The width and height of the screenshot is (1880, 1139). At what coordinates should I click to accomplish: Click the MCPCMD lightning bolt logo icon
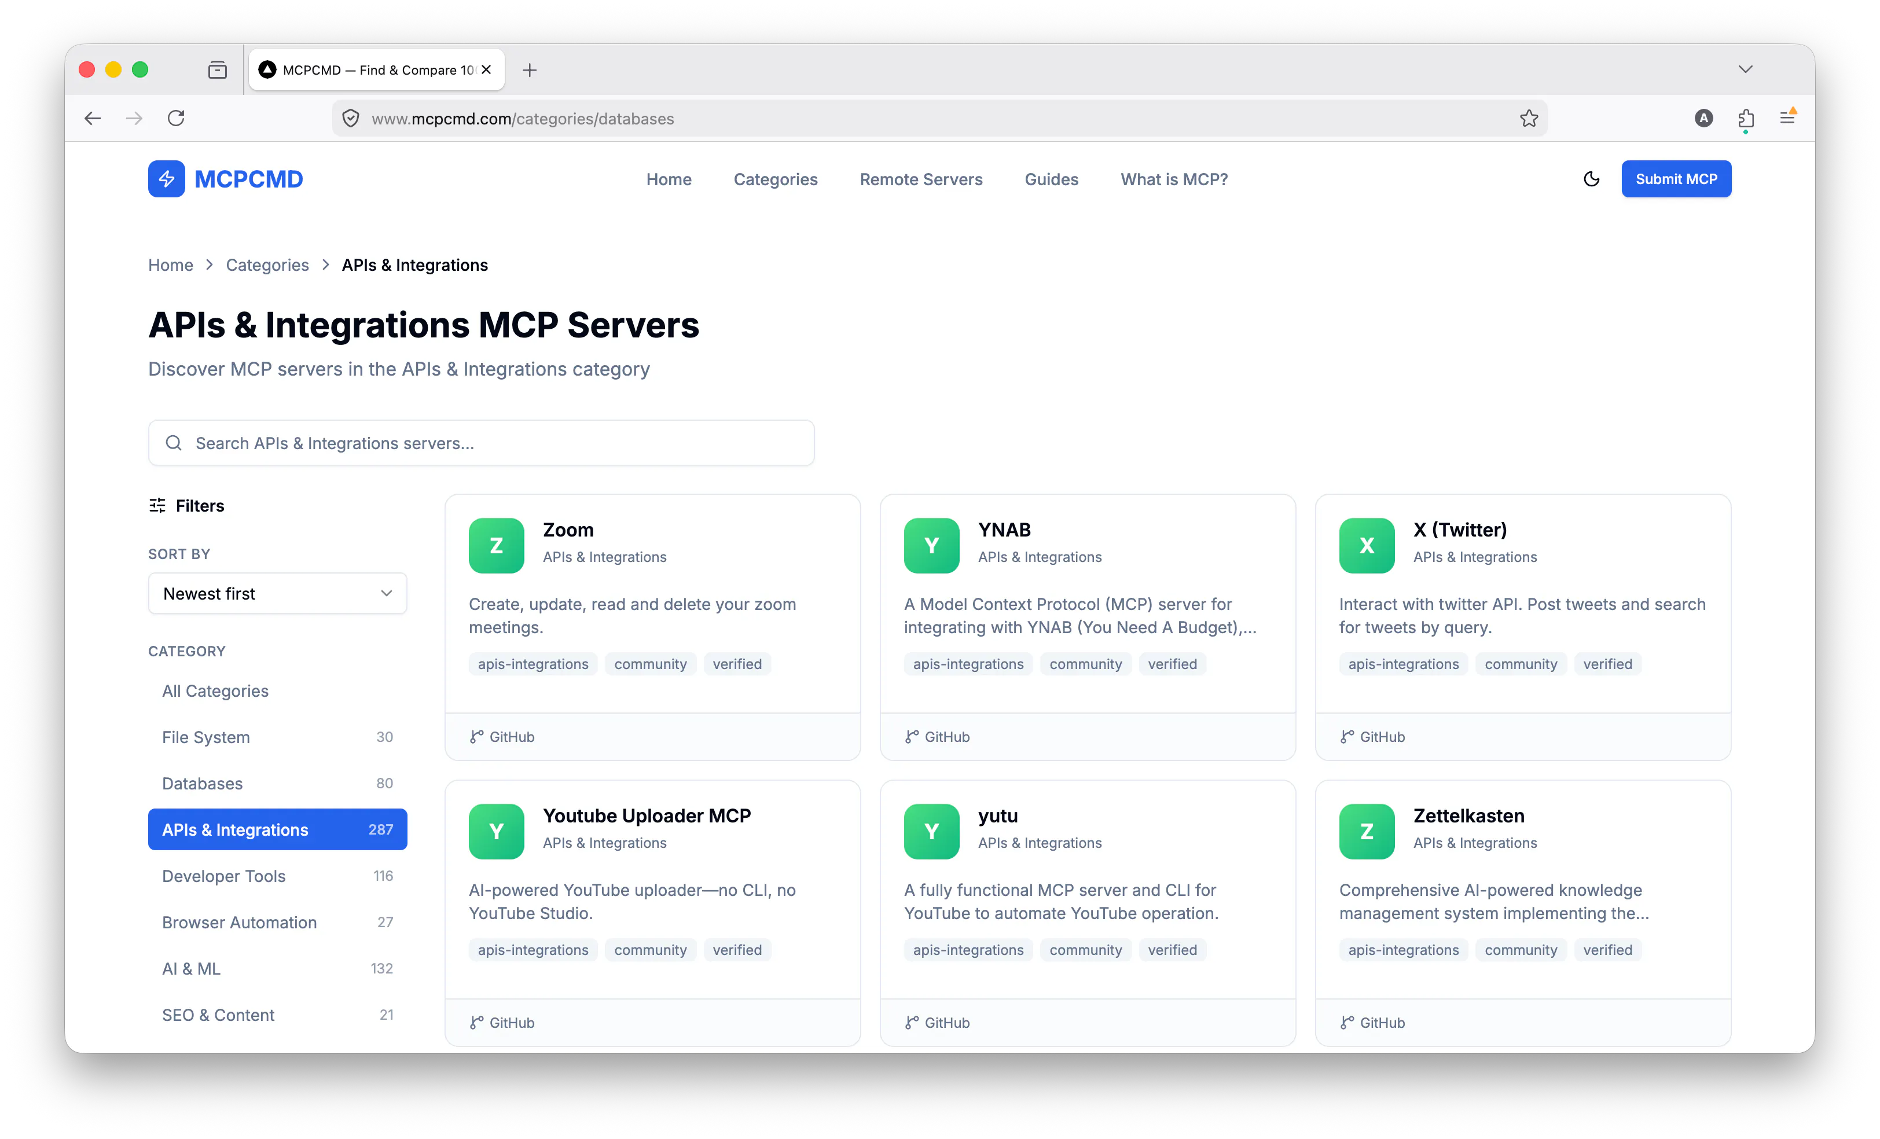coord(166,178)
